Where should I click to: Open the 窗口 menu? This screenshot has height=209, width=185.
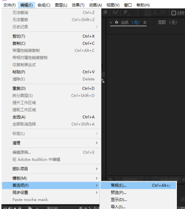click(x=128, y=5)
